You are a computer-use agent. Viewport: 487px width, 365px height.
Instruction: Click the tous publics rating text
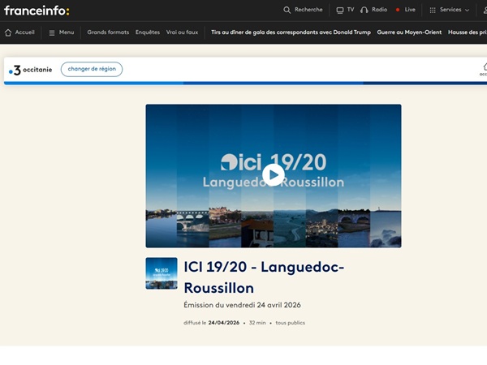[x=290, y=323]
